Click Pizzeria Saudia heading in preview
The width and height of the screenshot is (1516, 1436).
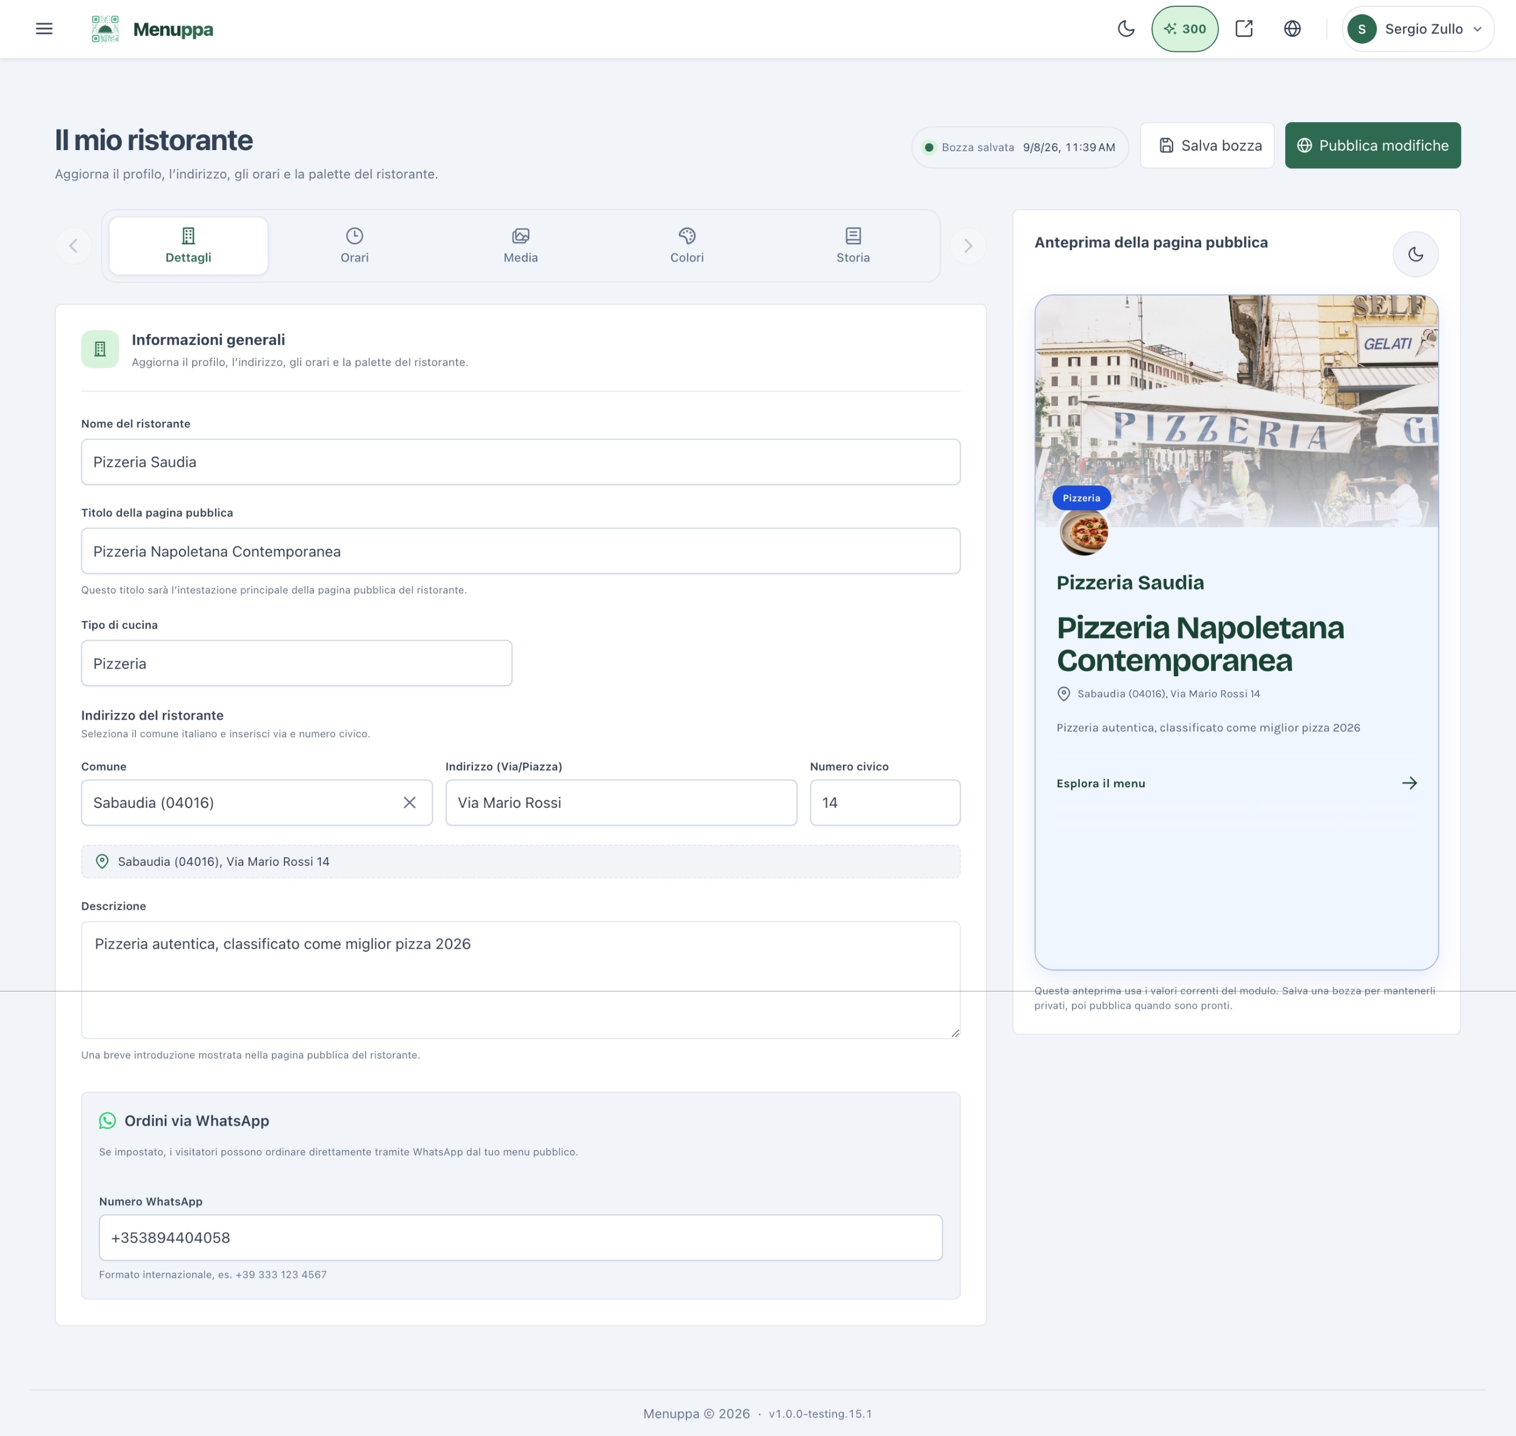[1130, 583]
